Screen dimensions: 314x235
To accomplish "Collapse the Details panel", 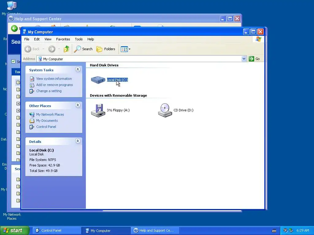I will point(78,141).
